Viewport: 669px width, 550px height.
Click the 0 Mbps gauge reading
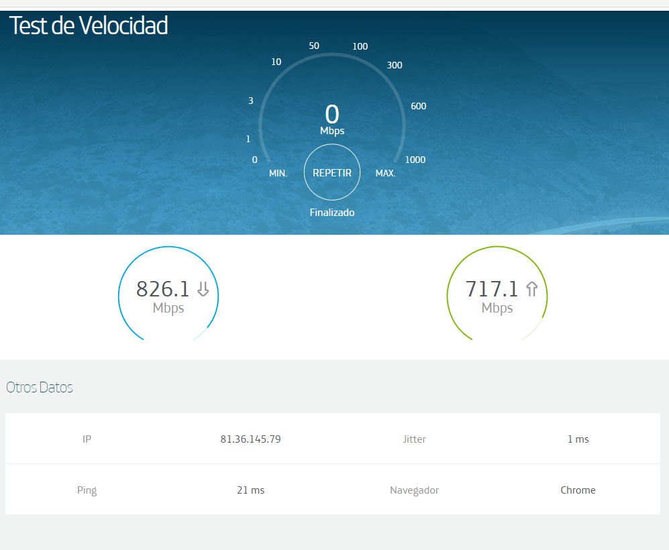coord(332,115)
